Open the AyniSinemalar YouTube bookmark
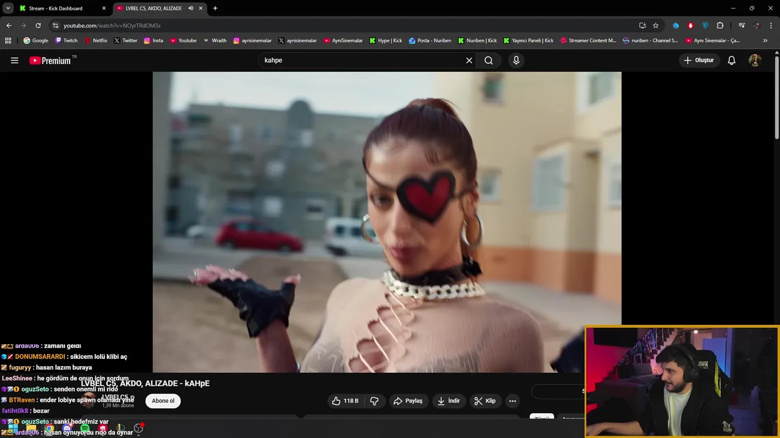 [x=343, y=41]
